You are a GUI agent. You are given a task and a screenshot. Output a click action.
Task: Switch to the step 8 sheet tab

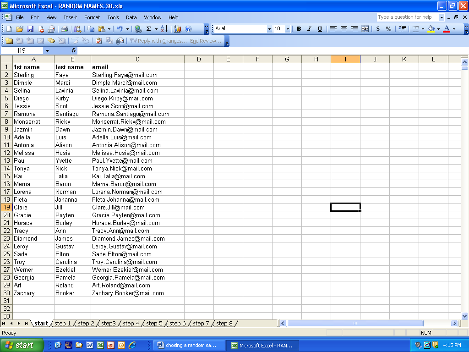point(224,323)
